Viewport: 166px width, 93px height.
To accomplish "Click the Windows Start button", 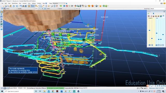I will [x=2, y=91].
